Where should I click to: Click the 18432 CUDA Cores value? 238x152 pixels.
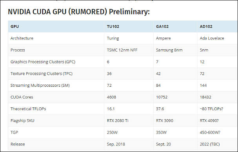point(205,97)
